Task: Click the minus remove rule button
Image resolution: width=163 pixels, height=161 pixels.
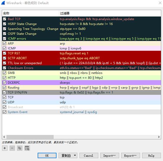Action: click(x=12, y=148)
